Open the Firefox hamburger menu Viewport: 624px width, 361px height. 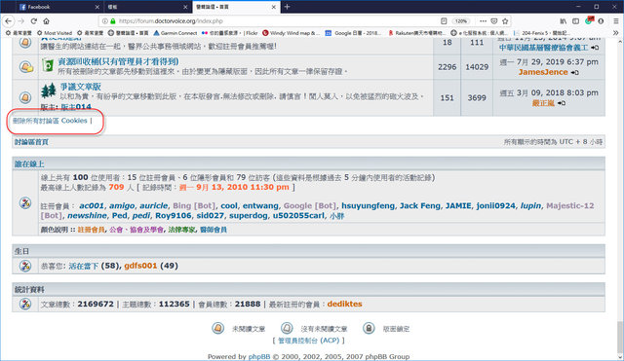tap(616, 21)
